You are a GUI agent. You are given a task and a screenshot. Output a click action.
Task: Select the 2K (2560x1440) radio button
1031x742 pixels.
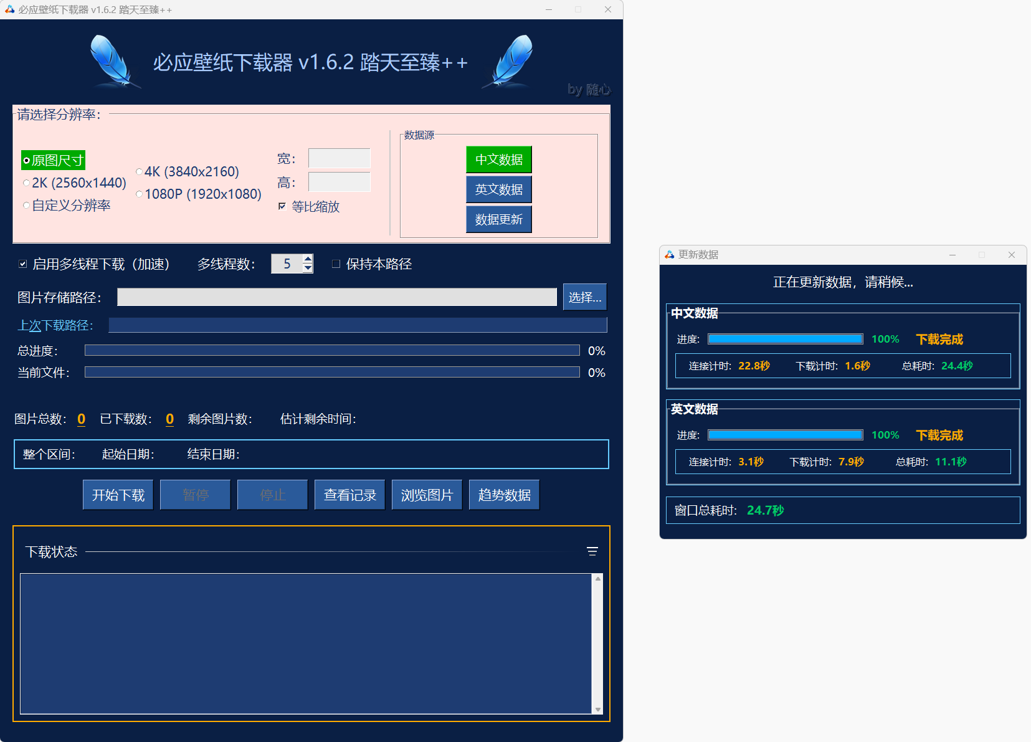click(x=26, y=183)
